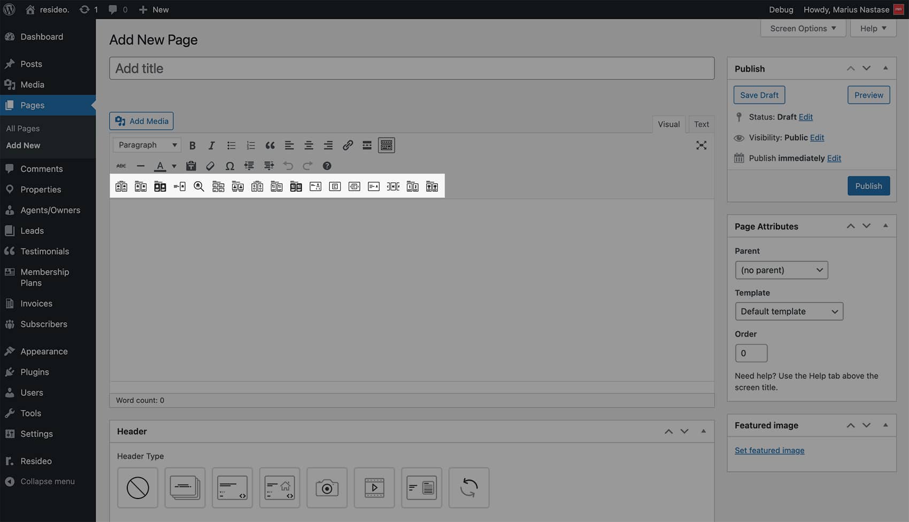This screenshot has height=522, width=909.
Task: Click the magnifier search shortcode icon
Action: click(199, 186)
